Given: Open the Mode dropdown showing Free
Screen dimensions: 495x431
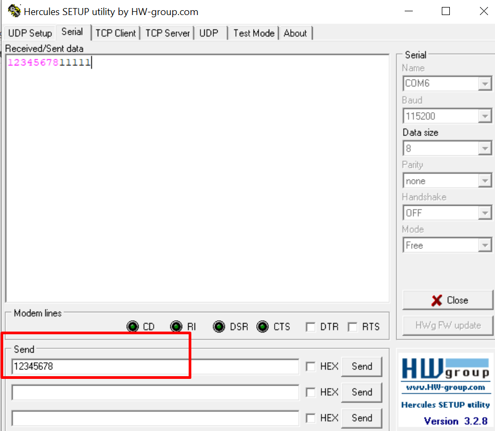Looking at the screenshot, I should [x=485, y=245].
